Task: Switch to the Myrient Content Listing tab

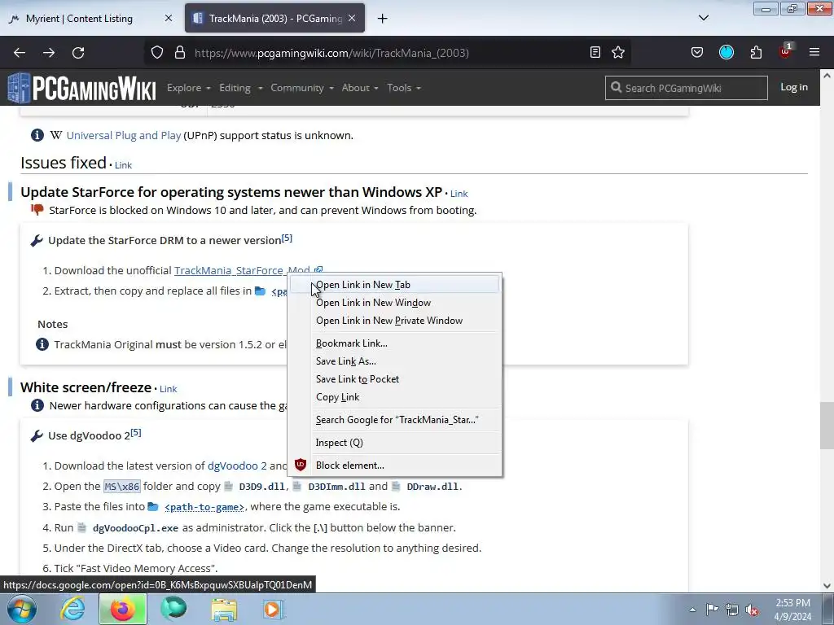Action: 90,18
